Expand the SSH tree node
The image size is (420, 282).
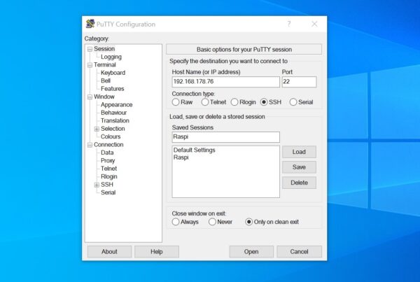click(97, 185)
